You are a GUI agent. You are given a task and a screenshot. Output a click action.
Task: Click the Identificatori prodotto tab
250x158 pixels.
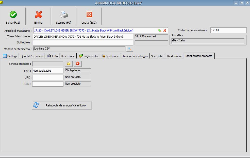(199, 56)
